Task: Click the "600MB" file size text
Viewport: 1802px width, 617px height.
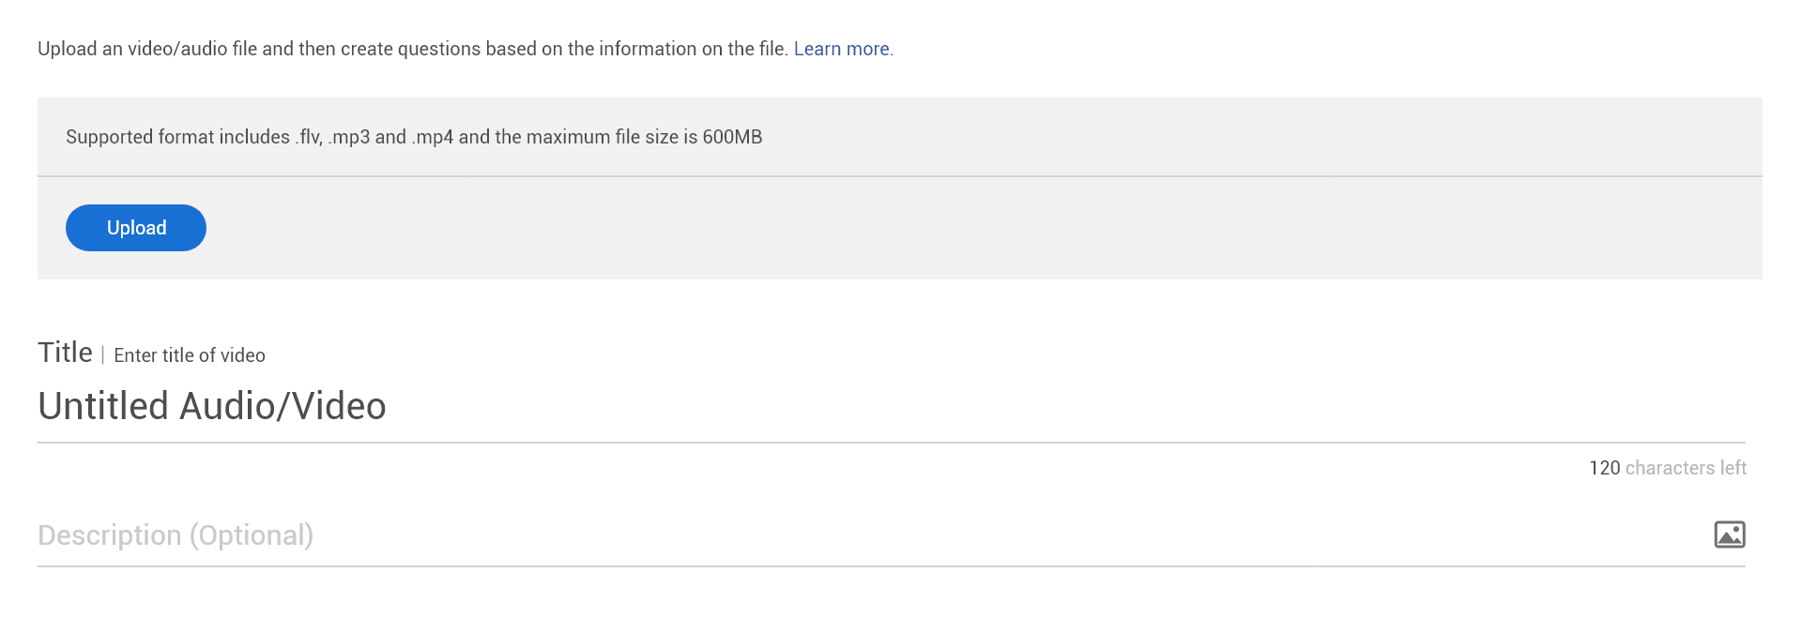Action: tap(732, 137)
